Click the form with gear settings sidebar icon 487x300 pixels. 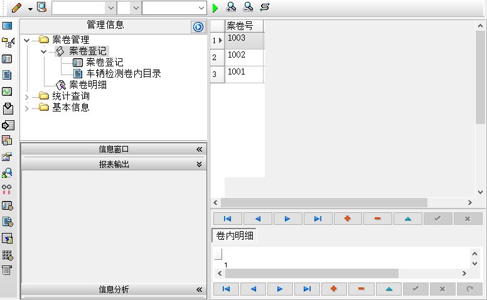[8, 205]
